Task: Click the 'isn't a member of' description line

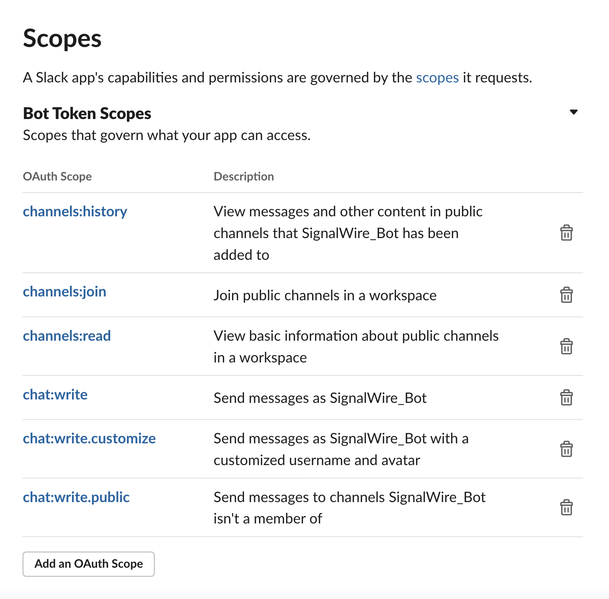Action: 268,519
